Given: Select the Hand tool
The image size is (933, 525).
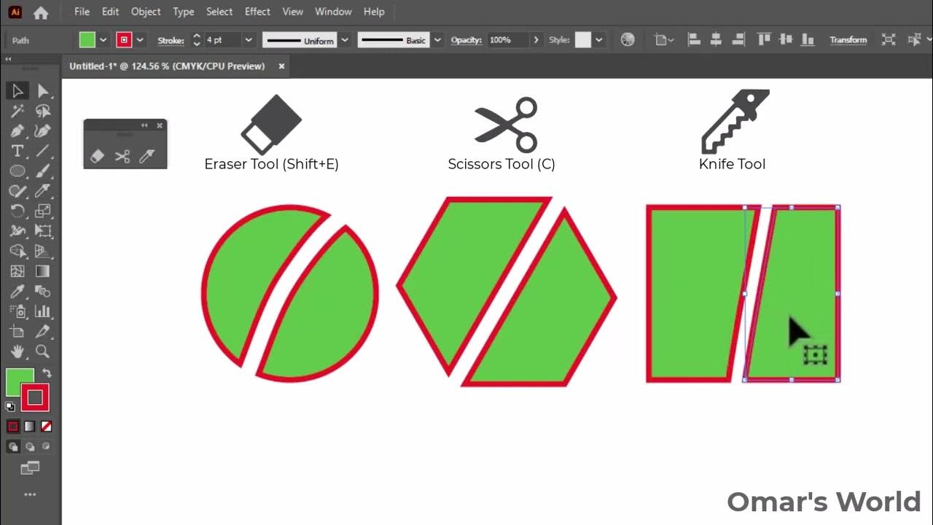Looking at the screenshot, I should 17,352.
